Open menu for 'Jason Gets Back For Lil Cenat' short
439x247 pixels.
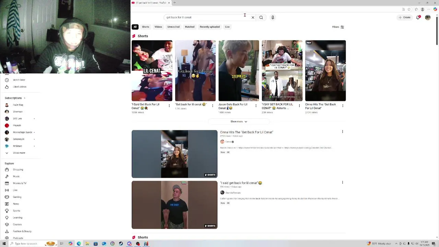pos(256,106)
